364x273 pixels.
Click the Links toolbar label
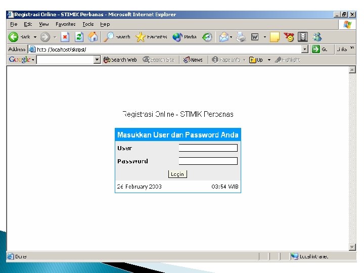pos(342,49)
